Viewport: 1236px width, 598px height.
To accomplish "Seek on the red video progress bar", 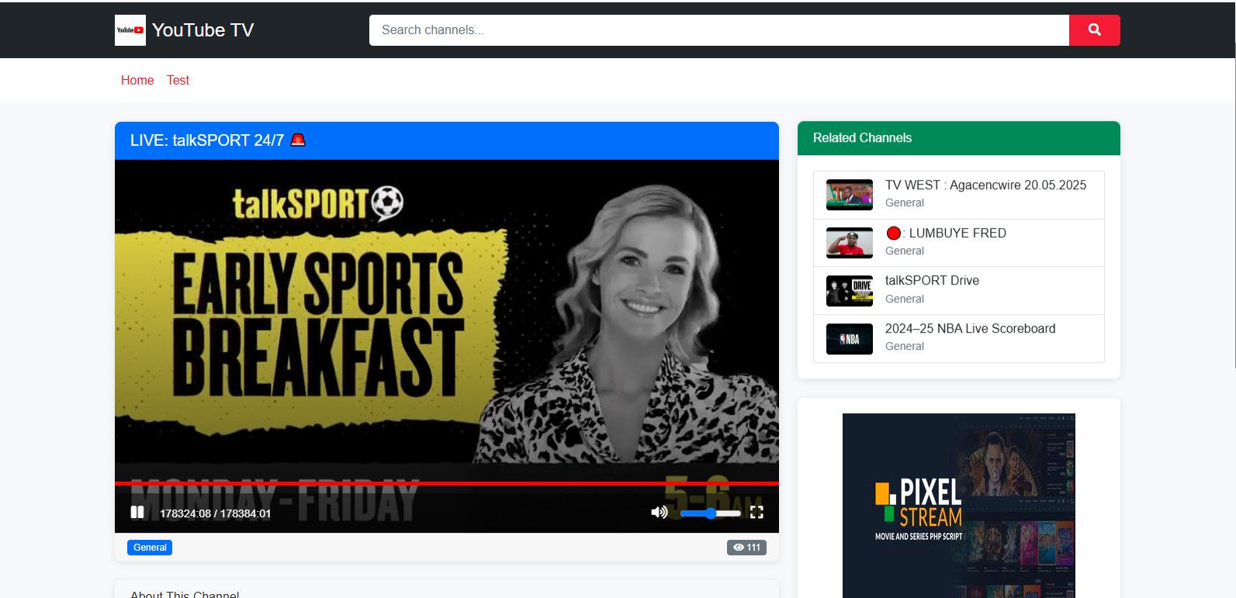I will [x=447, y=483].
